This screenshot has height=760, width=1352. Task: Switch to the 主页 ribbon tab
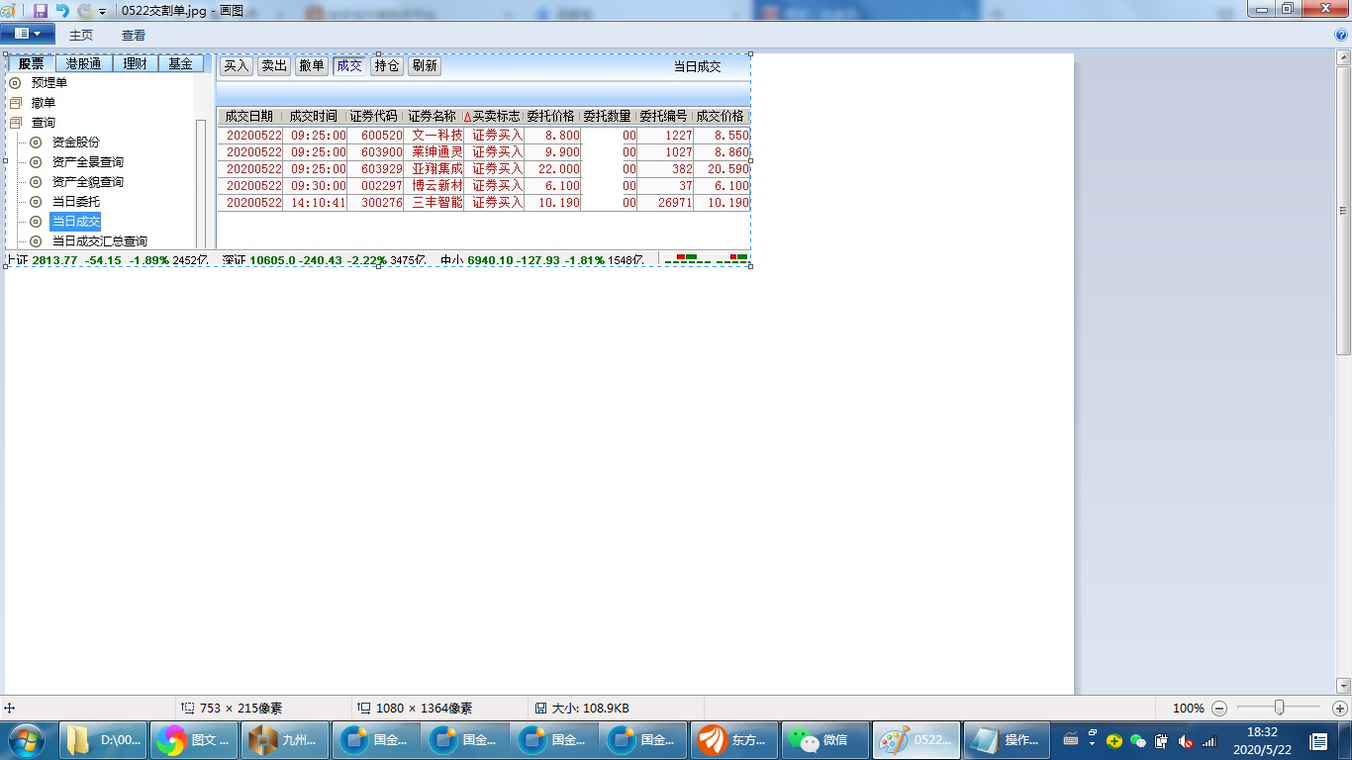81,35
